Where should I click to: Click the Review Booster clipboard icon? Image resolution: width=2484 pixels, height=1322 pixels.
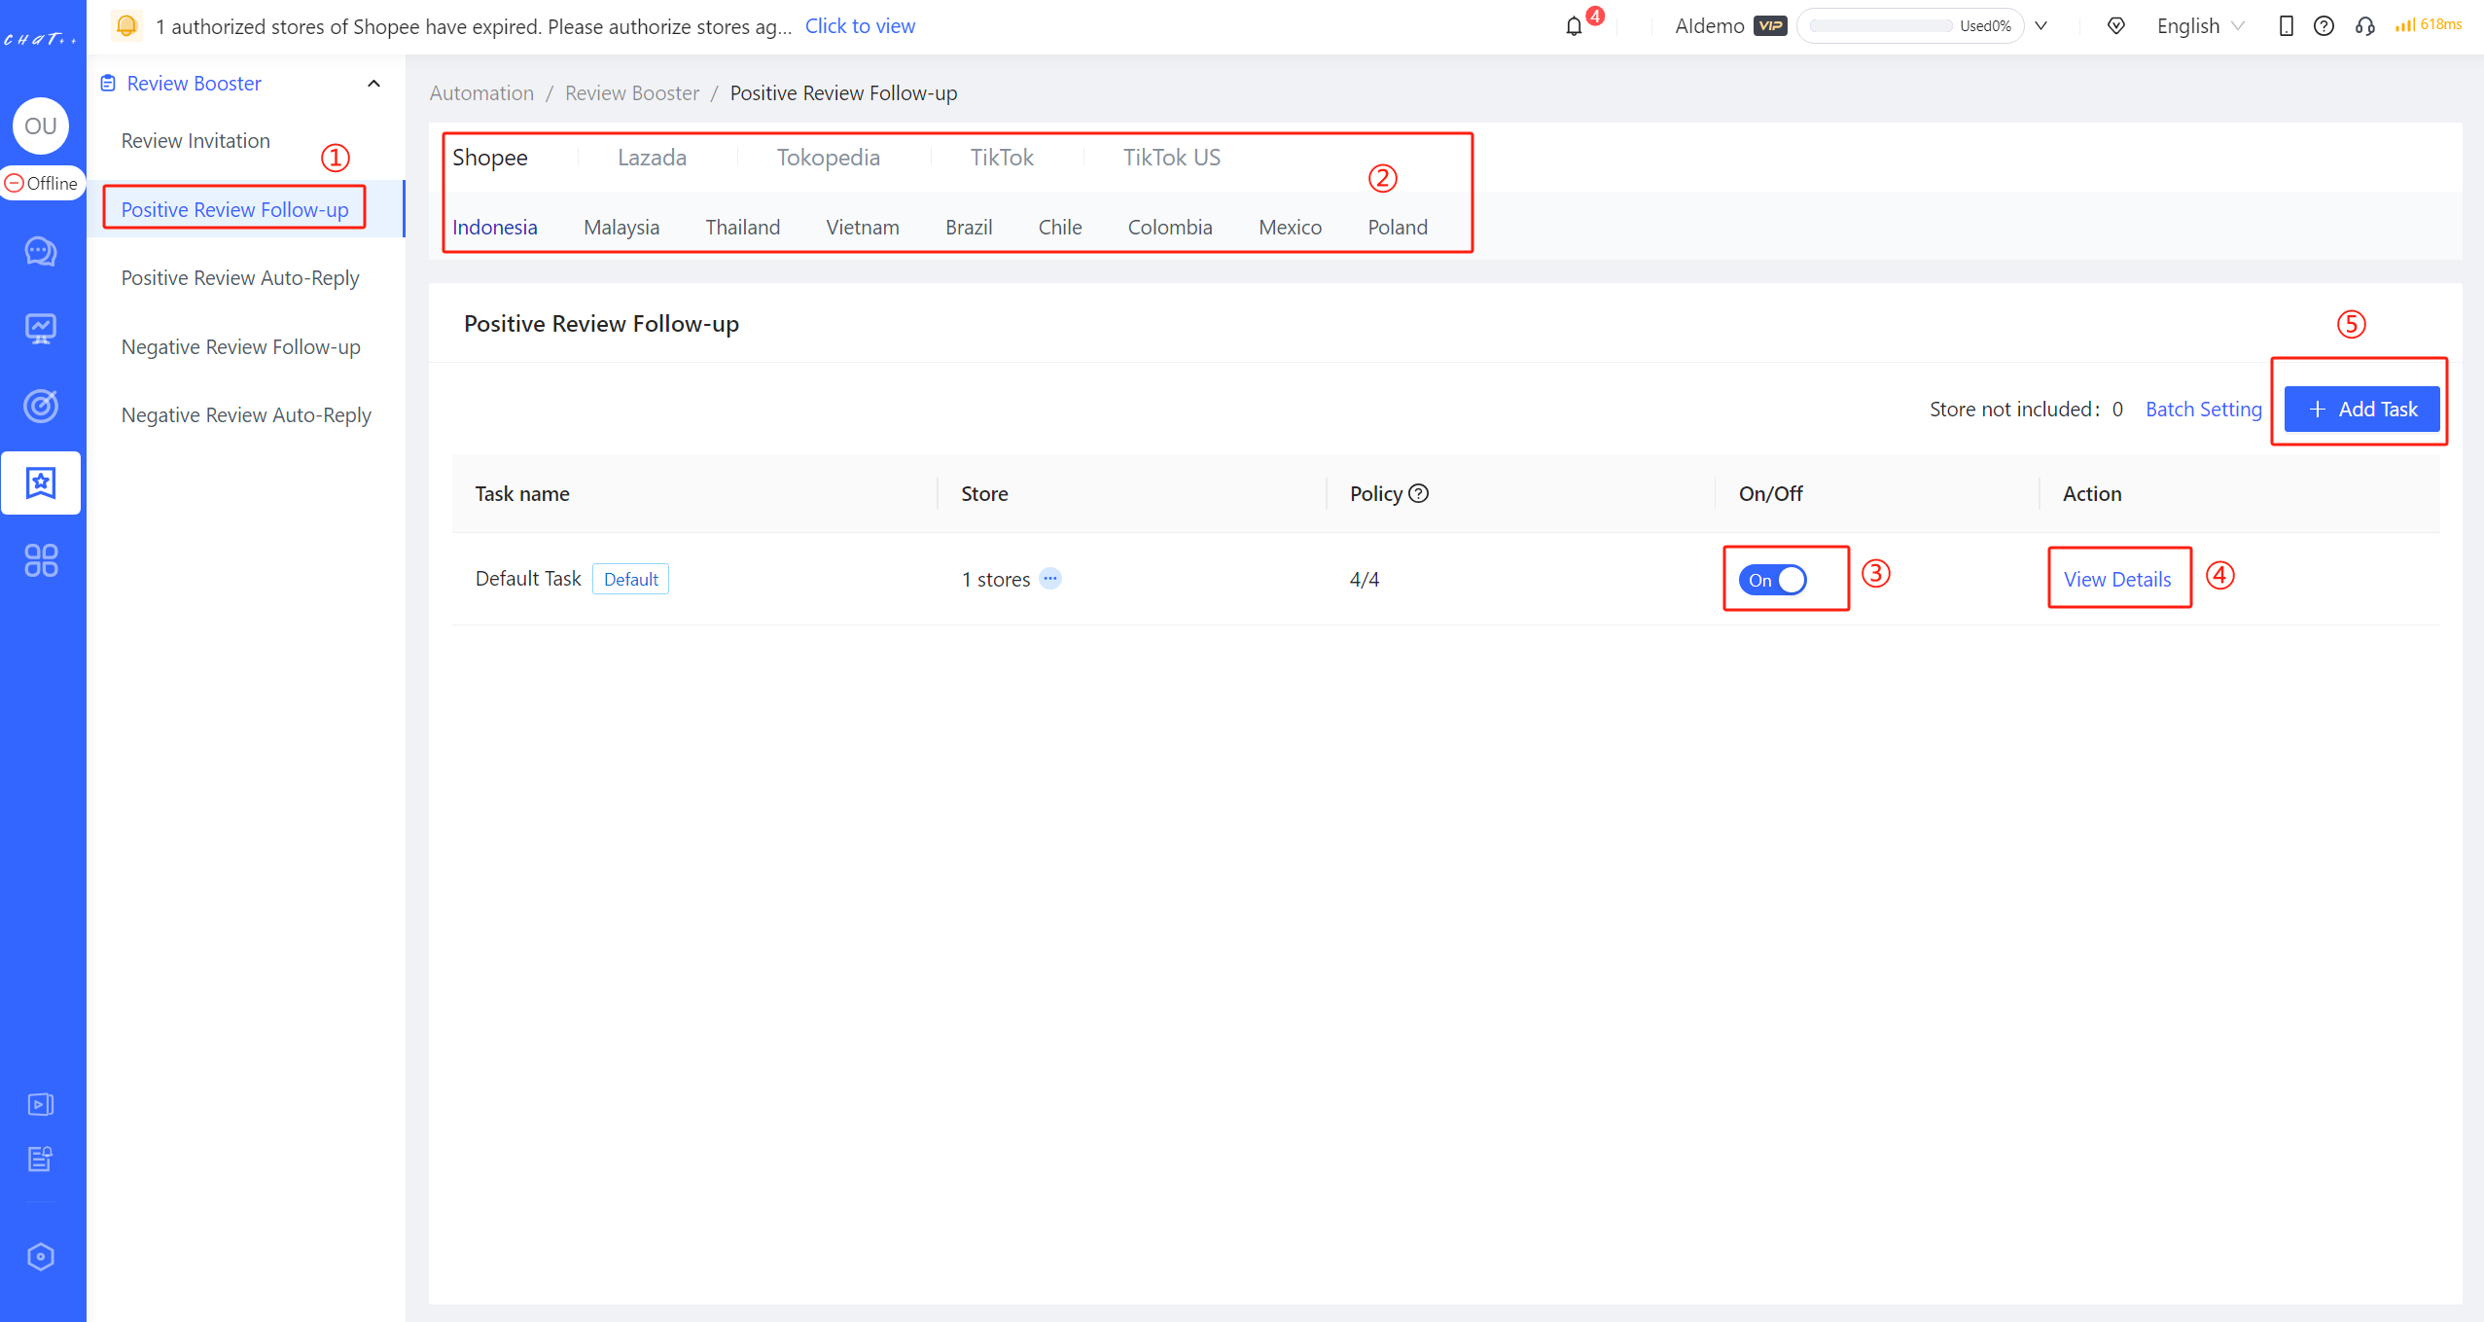point(108,84)
